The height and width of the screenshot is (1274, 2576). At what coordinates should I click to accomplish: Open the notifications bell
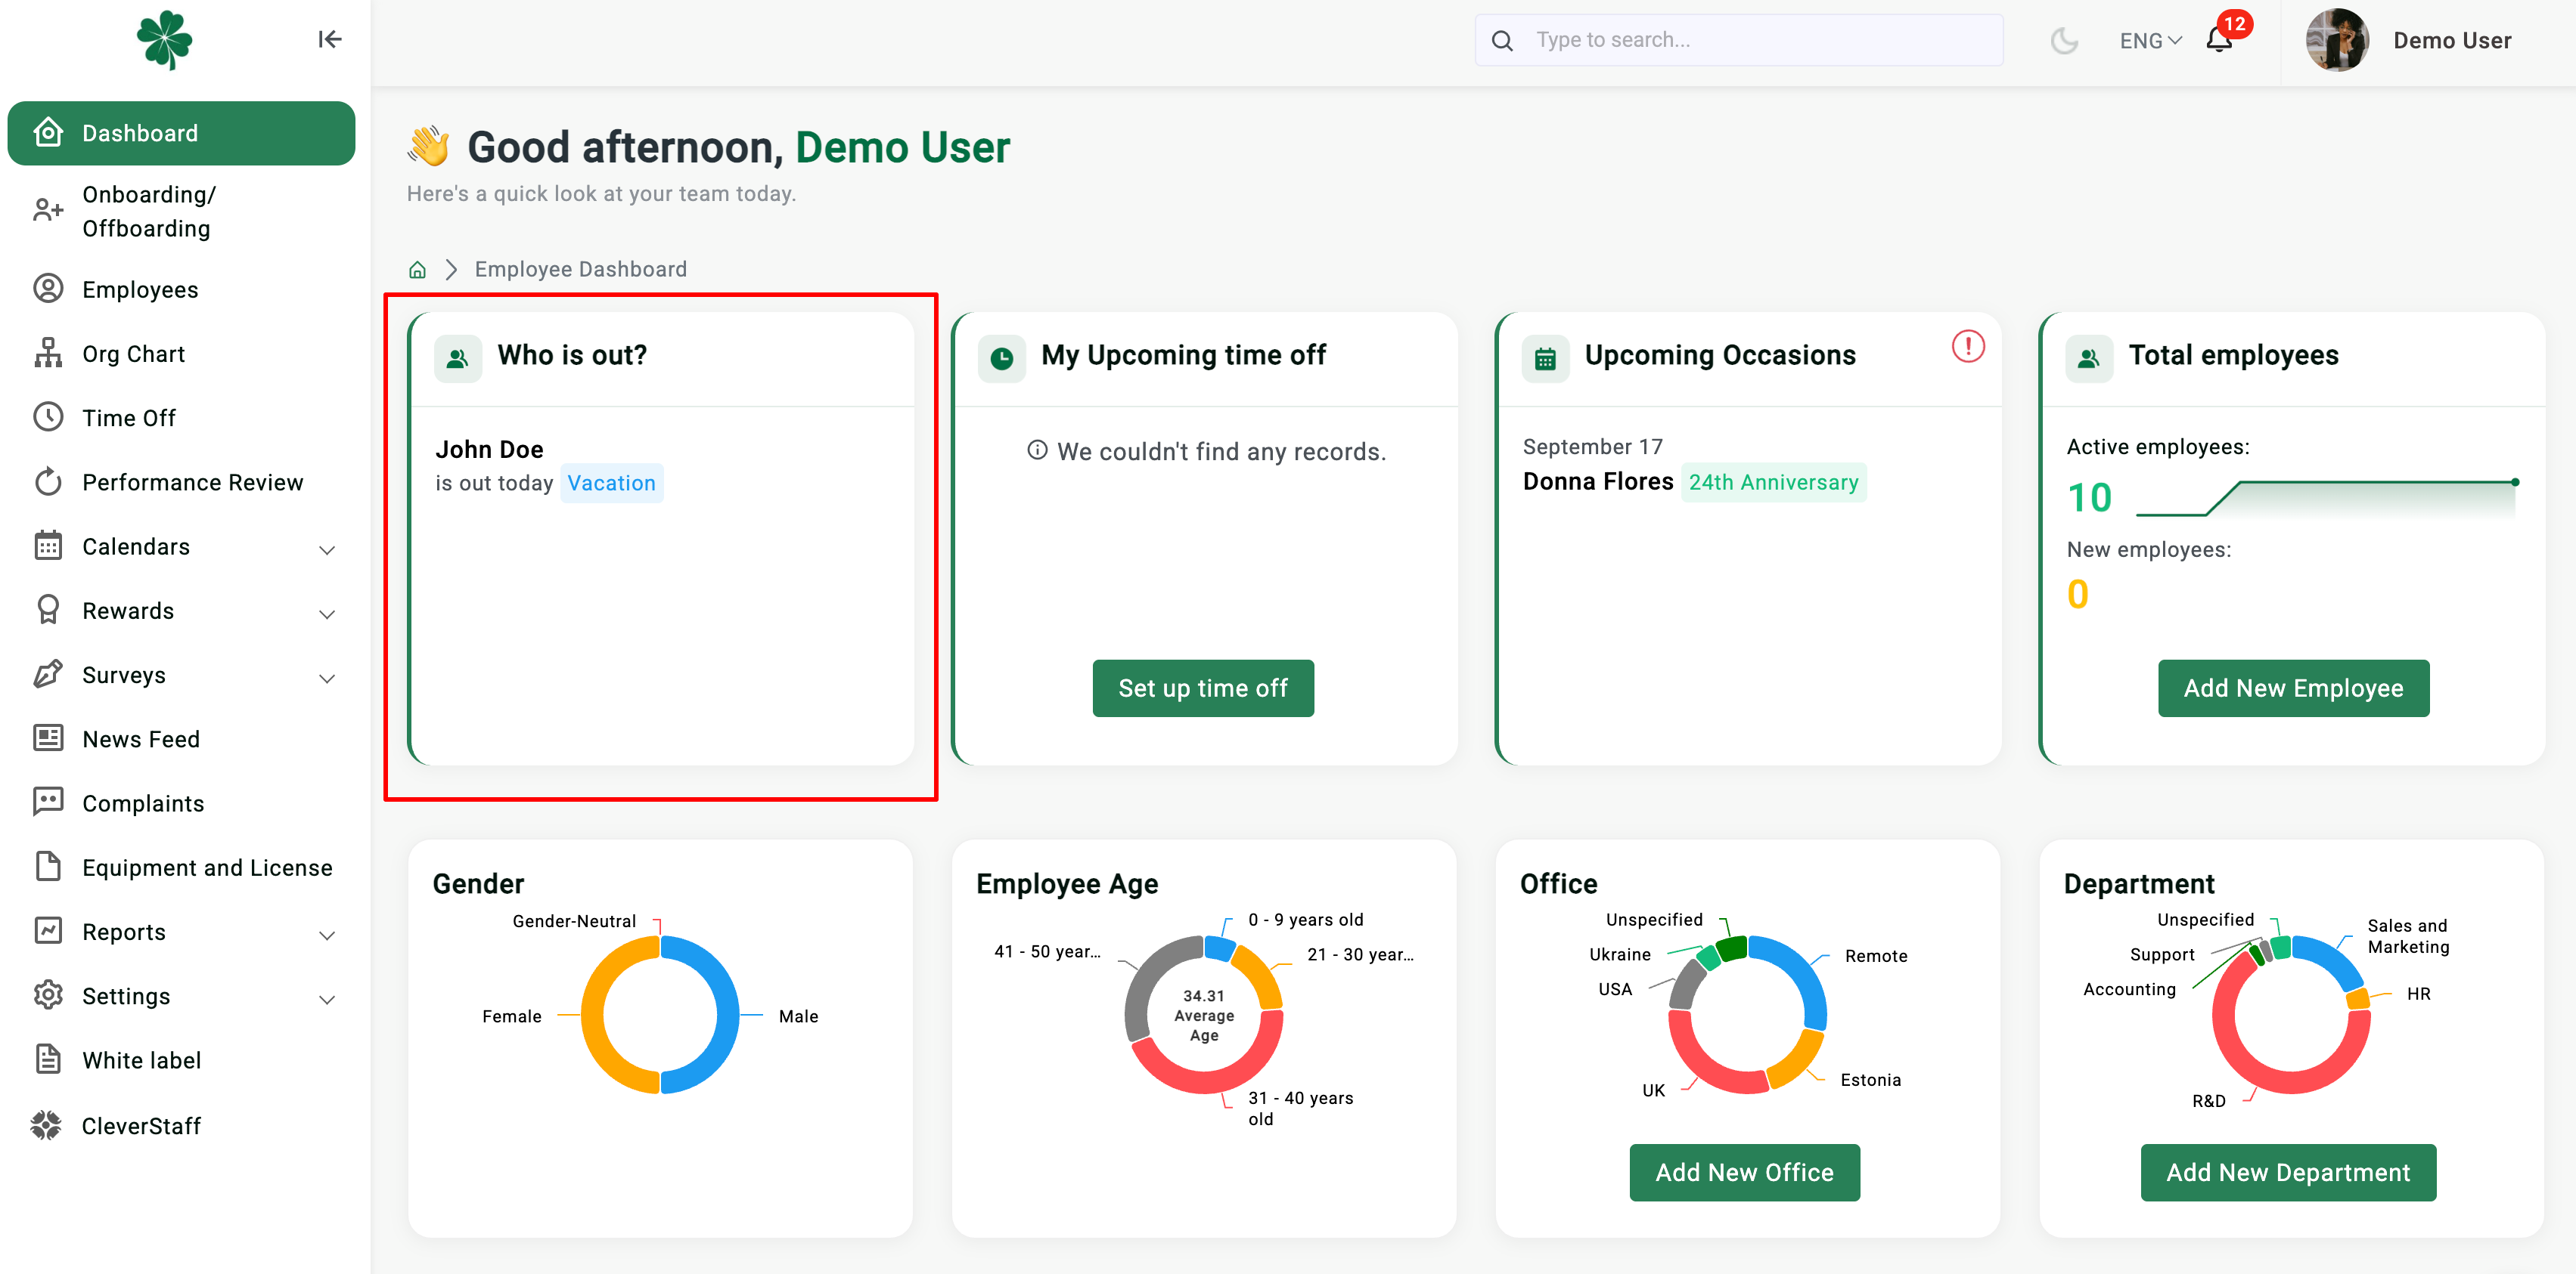pos(2219,40)
